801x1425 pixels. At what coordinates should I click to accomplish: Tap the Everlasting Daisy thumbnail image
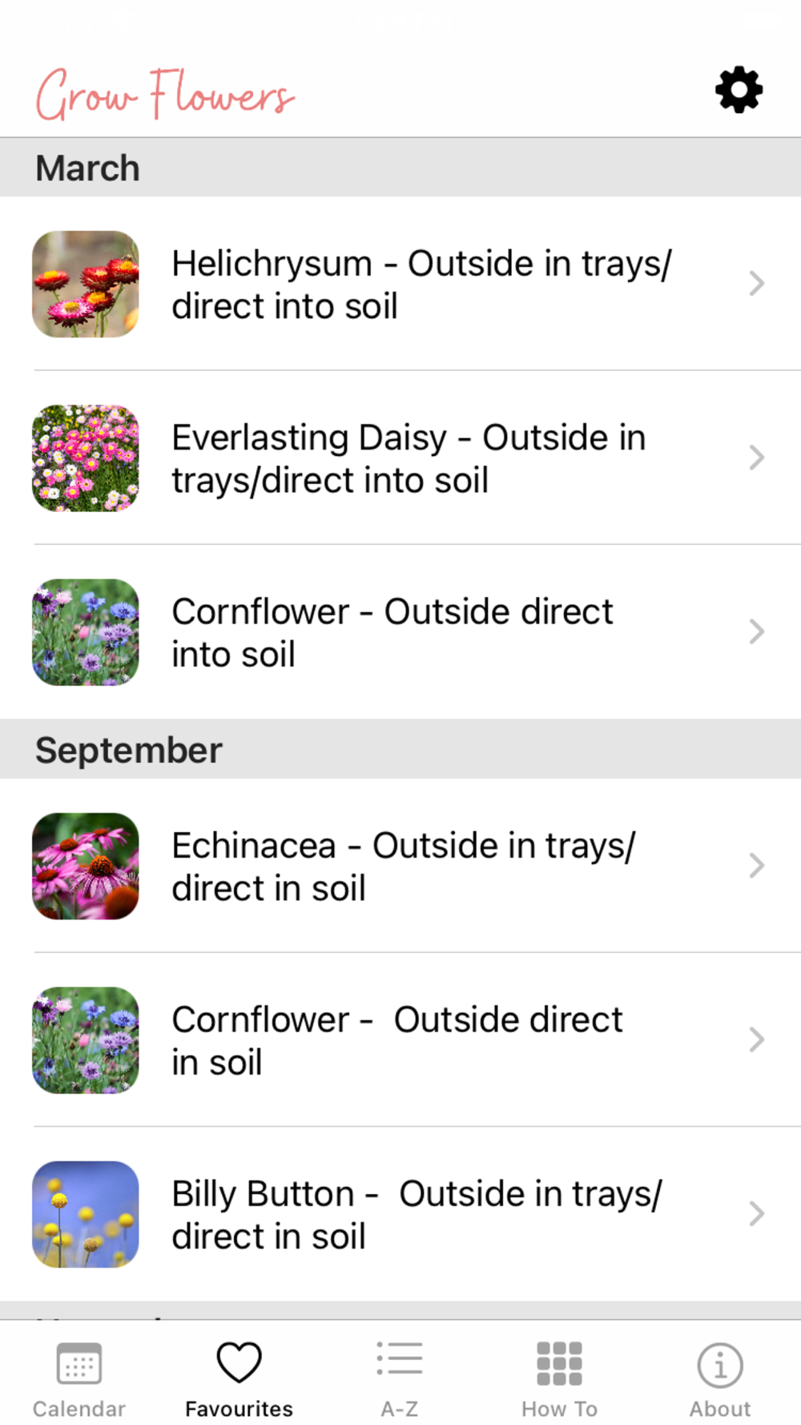(86, 458)
